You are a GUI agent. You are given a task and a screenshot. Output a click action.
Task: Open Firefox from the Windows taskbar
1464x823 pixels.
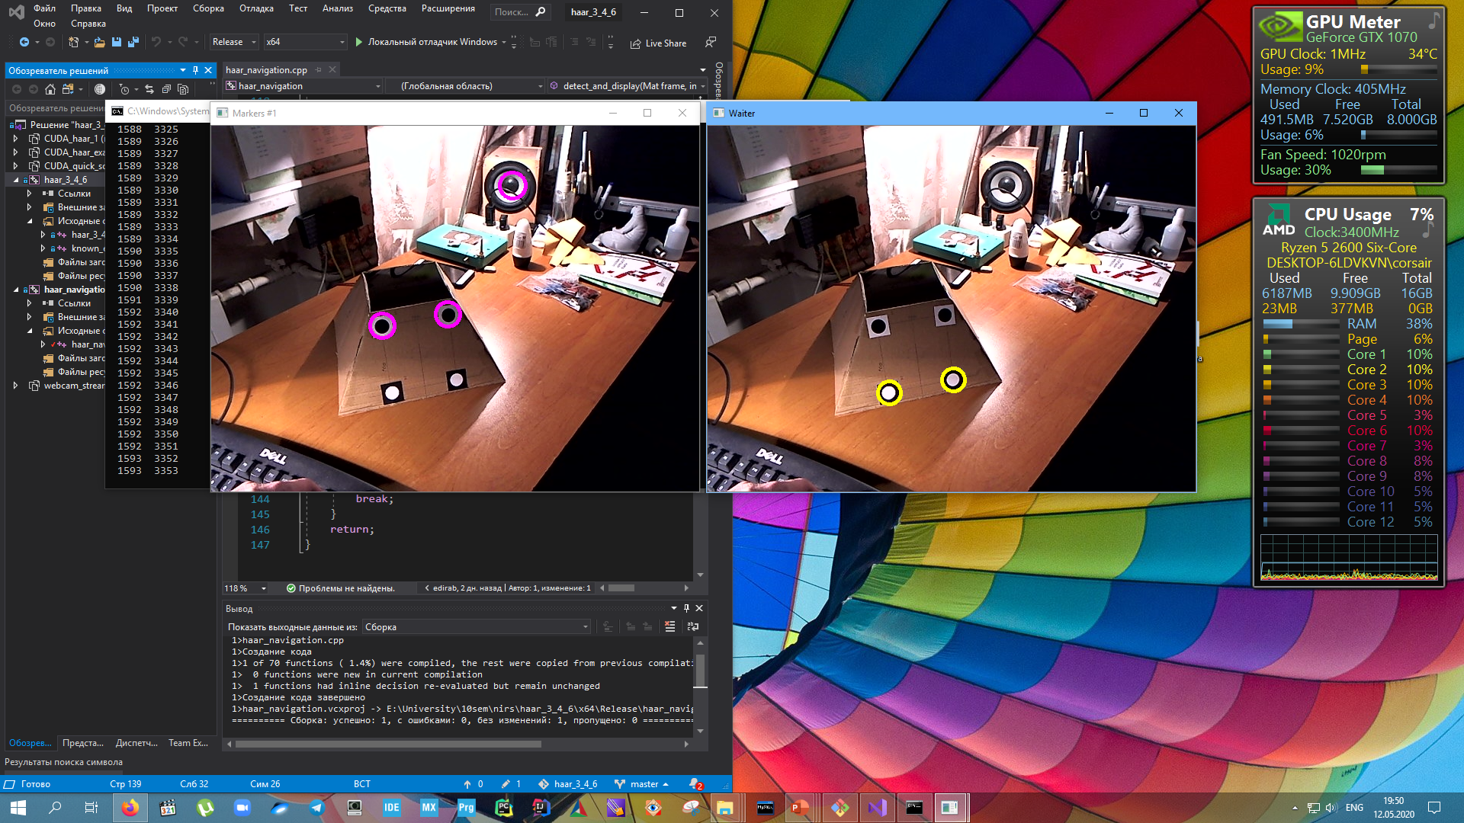[x=130, y=808]
